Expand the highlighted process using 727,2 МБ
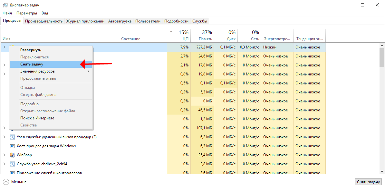This screenshot has width=385, height=190. (4, 47)
